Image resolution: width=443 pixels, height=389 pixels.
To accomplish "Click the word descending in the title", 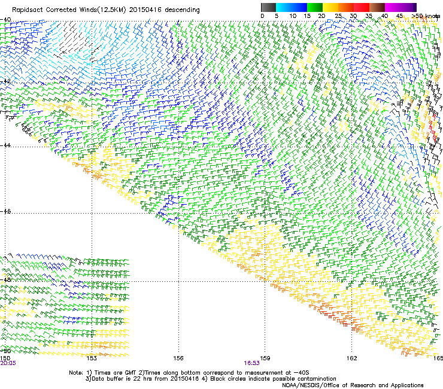I will (x=182, y=10).
